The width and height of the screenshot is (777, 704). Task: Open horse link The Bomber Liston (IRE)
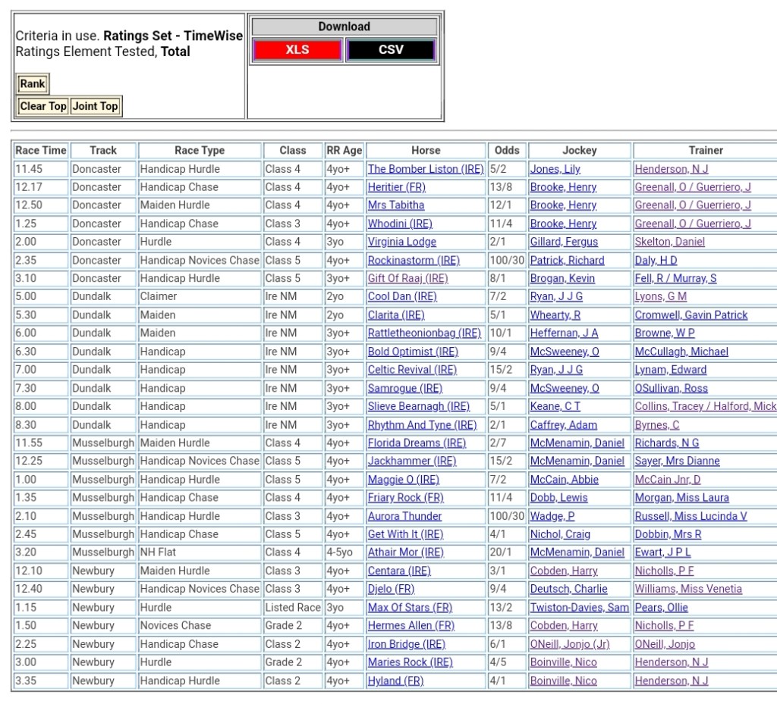click(x=425, y=169)
